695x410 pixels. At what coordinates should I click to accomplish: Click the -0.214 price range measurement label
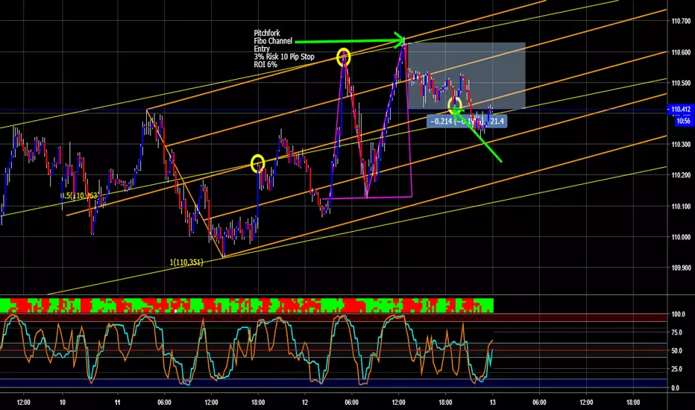coord(467,121)
